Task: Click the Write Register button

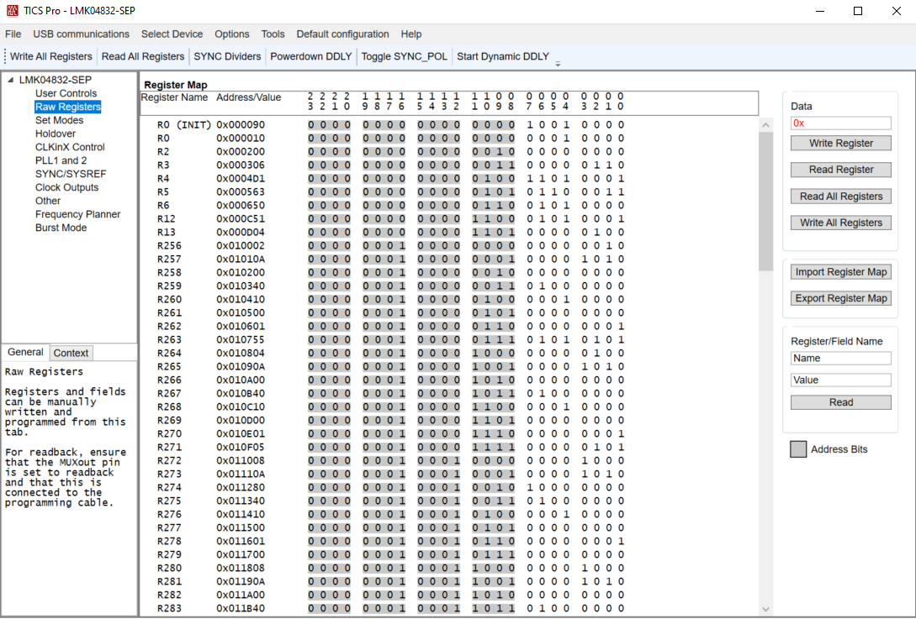Action: [x=840, y=142]
